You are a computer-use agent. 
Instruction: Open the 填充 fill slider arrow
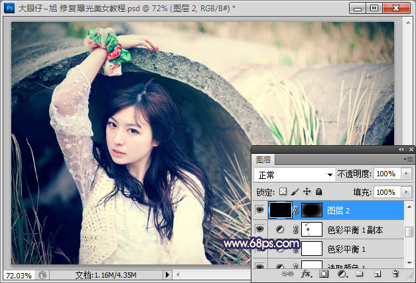coord(406,192)
